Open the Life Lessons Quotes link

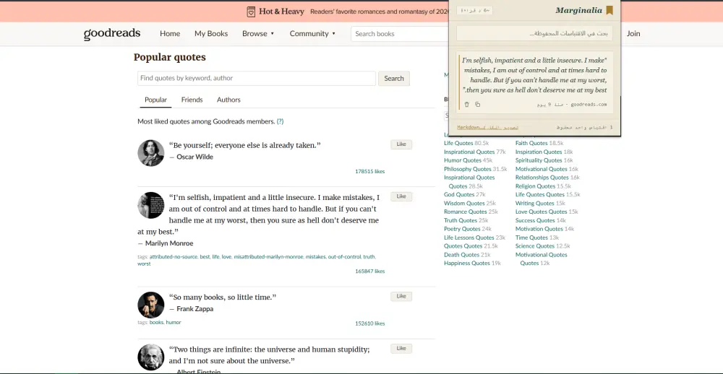pyautogui.click(x=469, y=238)
